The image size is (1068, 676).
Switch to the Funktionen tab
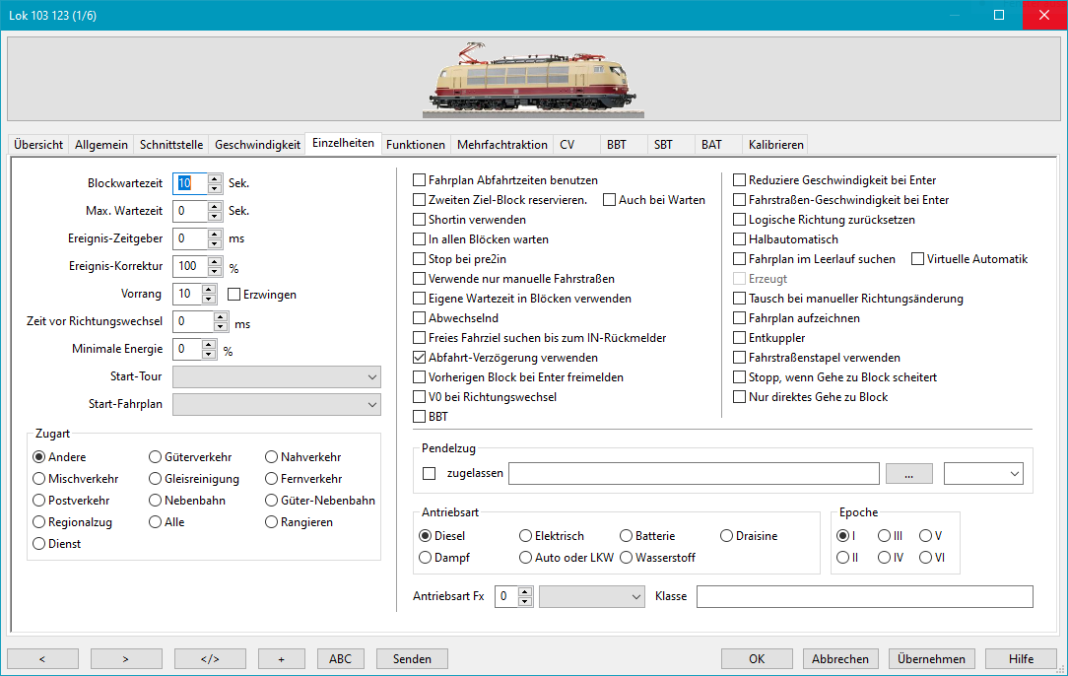(x=415, y=145)
